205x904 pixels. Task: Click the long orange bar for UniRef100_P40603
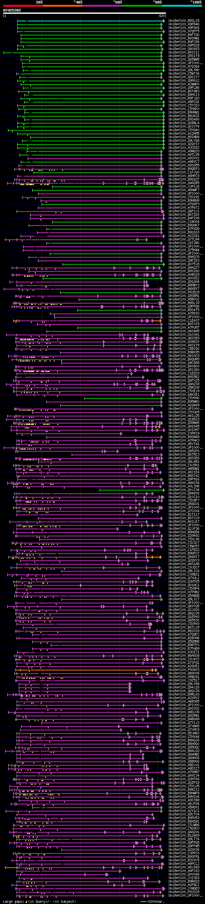[86, 670]
